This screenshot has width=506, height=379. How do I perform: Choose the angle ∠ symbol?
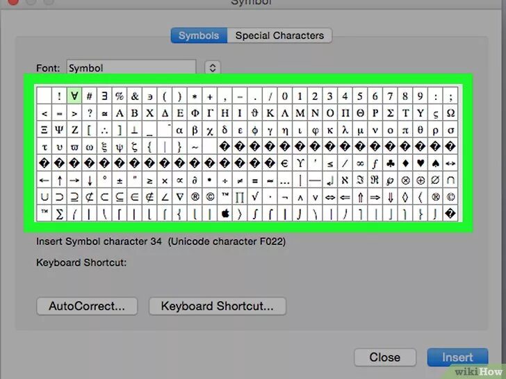165,196
